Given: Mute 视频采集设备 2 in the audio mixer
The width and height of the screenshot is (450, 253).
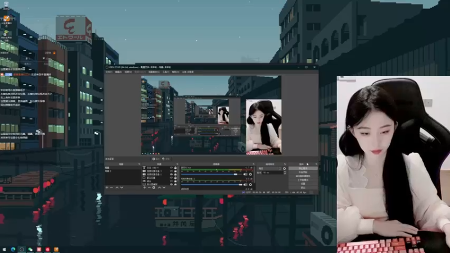Looking at the screenshot, I should click(245, 185).
